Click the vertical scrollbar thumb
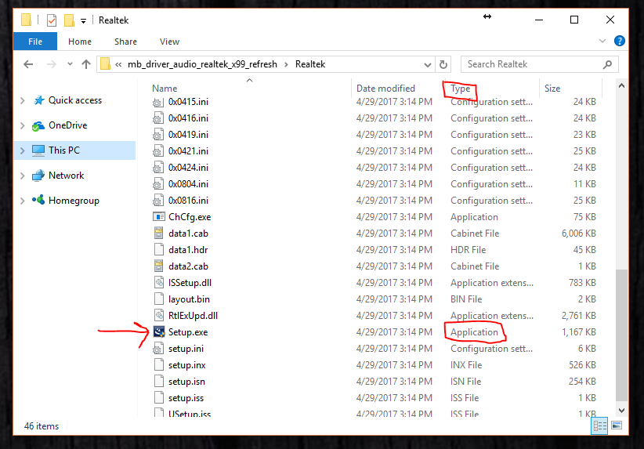The image size is (644, 449). [622, 335]
